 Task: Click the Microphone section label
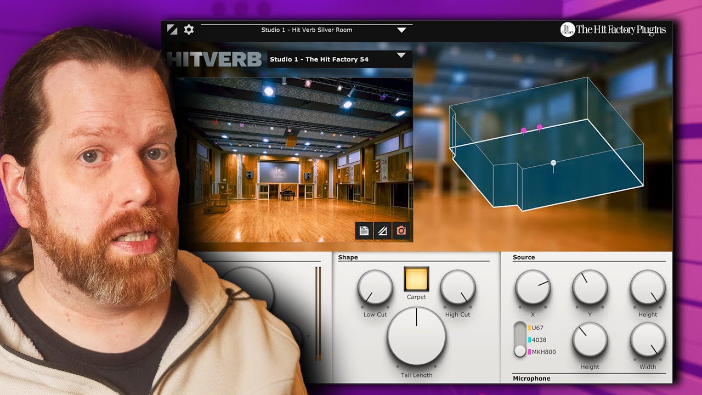[531, 379]
